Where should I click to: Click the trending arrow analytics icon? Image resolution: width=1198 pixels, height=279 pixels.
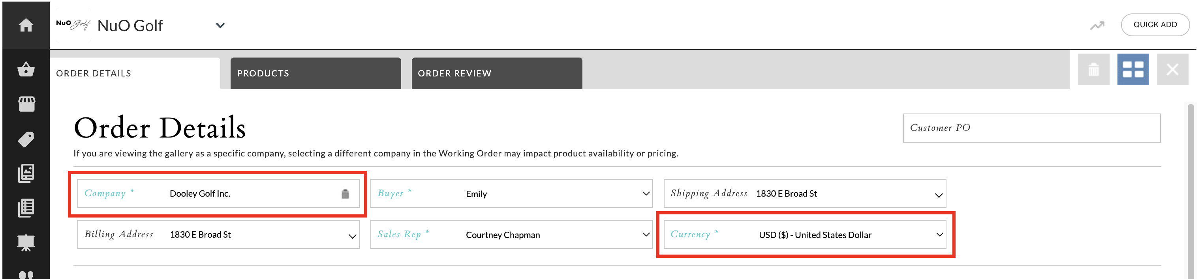point(1097,26)
